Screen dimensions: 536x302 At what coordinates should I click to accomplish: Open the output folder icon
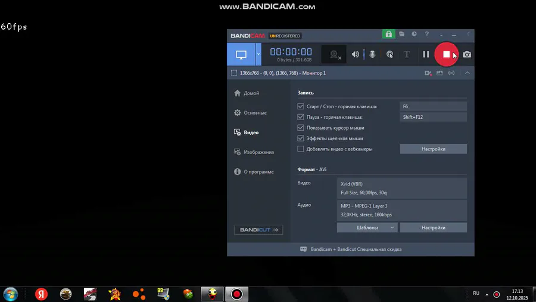[401, 34]
